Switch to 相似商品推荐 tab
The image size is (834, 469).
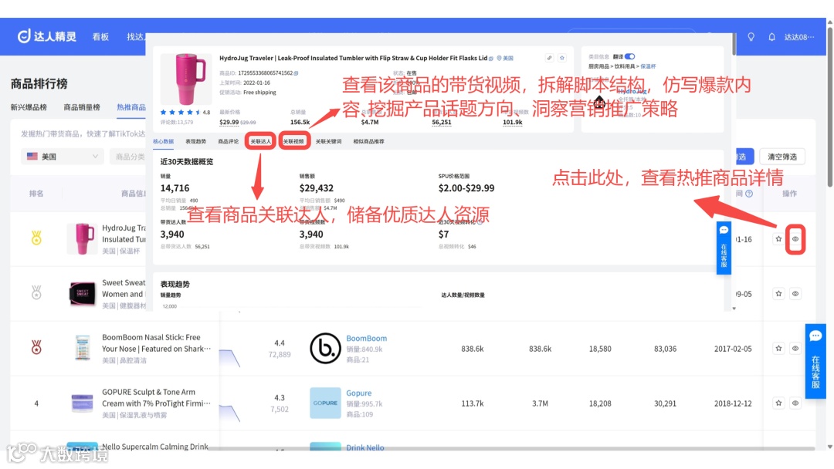coord(368,141)
